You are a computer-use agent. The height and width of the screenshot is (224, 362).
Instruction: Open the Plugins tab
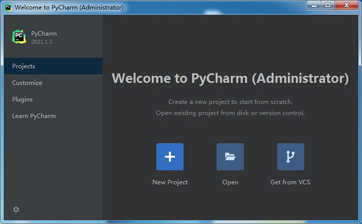[x=53, y=99]
